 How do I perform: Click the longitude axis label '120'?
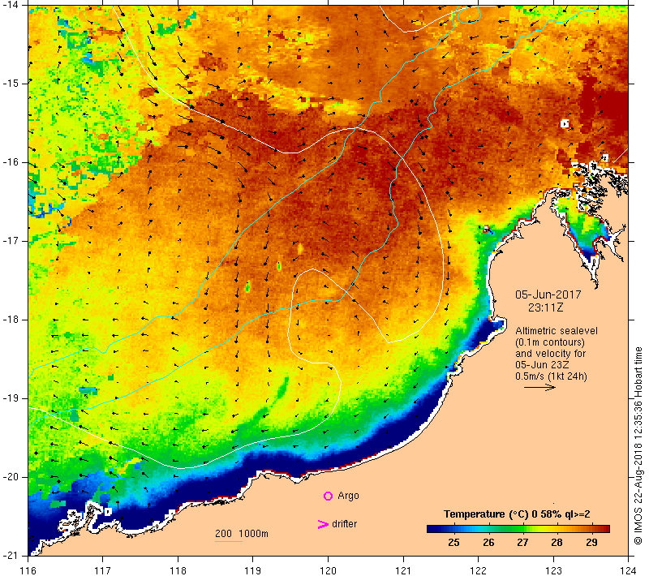[x=329, y=570]
